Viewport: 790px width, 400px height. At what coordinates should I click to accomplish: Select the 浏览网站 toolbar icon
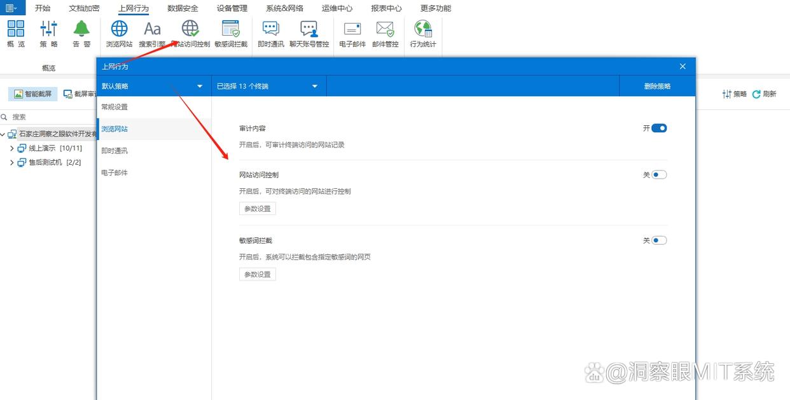coord(118,33)
